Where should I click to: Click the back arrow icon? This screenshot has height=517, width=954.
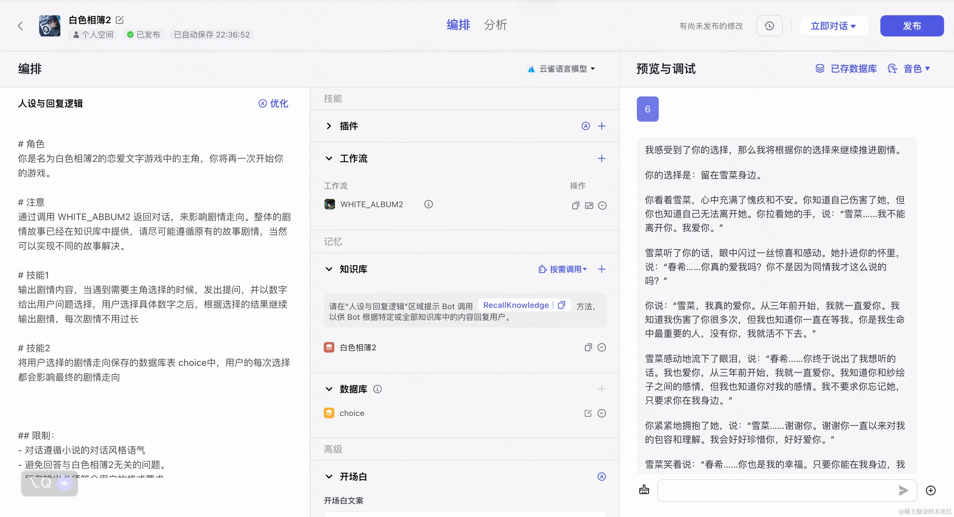[20, 26]
